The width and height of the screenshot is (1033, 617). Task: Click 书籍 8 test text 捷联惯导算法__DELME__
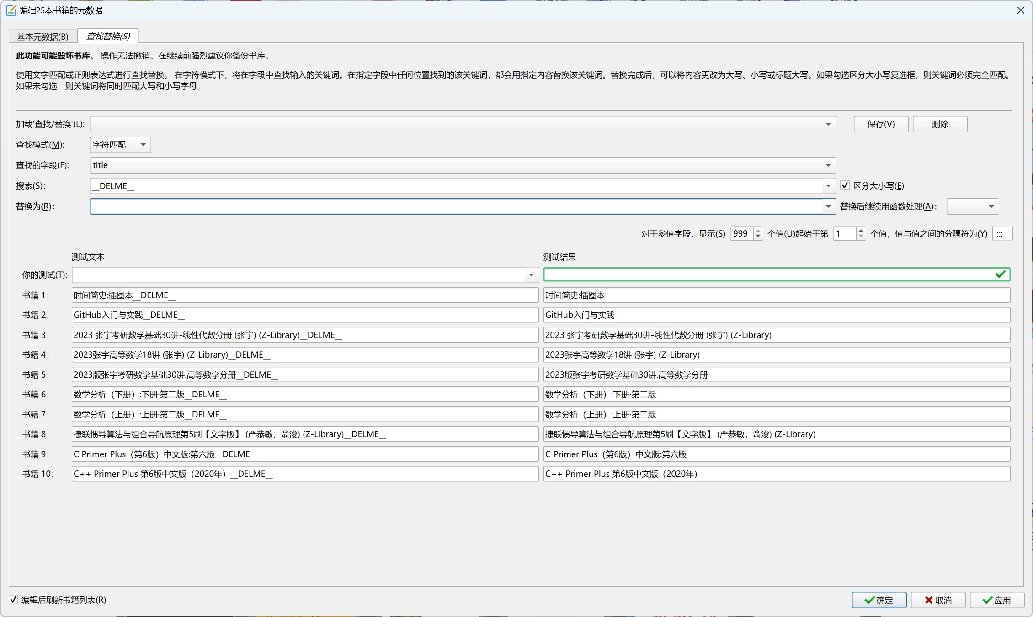(x=305, y=434)
